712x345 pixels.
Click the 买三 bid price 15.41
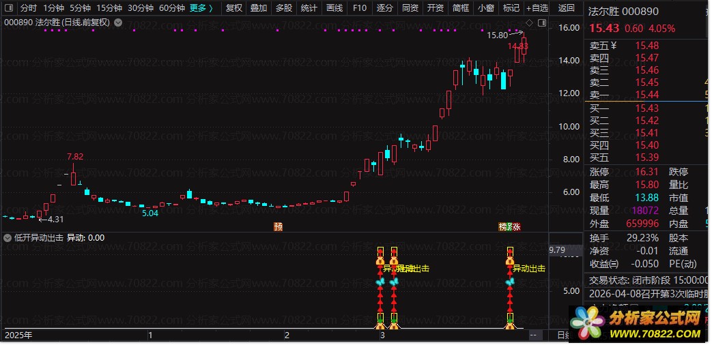(x=647, y=133)
